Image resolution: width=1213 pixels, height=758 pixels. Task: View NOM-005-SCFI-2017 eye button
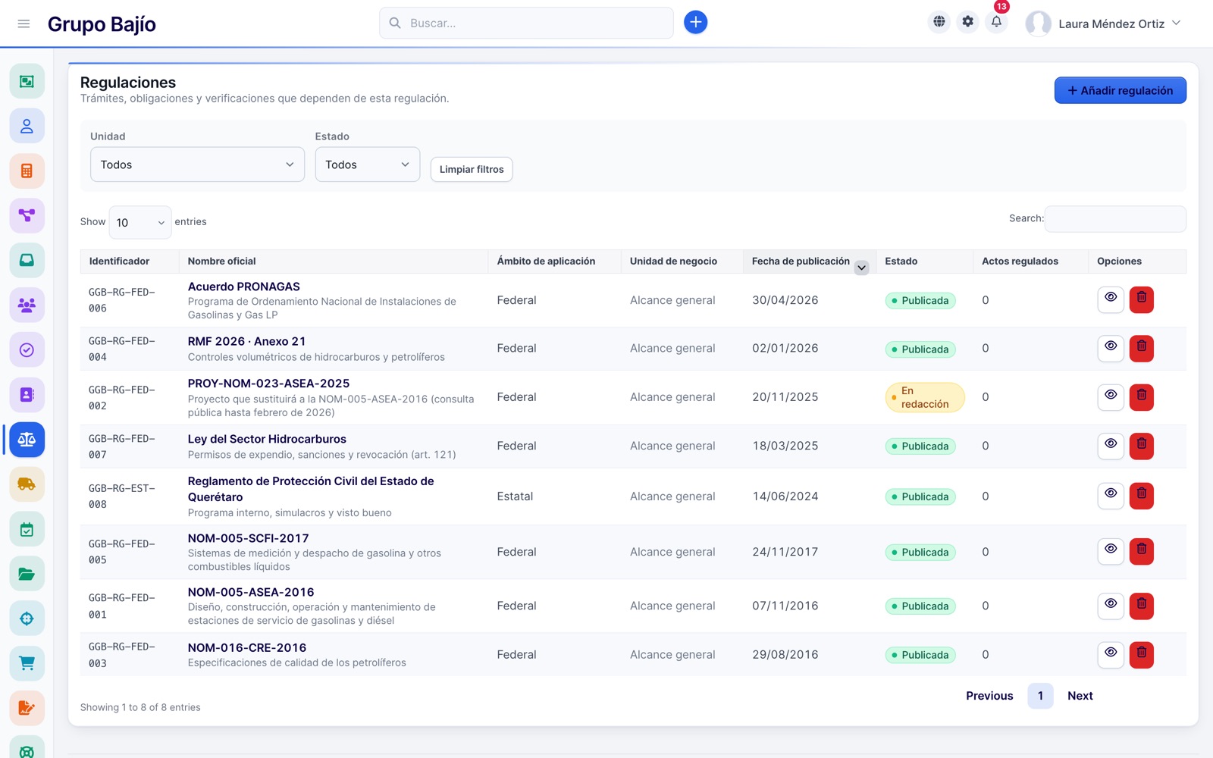click(x=1111, y=551)
